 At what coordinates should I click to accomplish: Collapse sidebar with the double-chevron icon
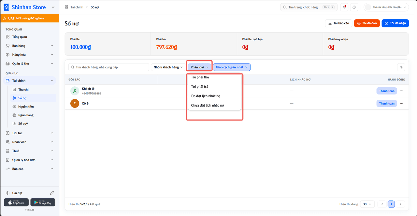(53, 7)
